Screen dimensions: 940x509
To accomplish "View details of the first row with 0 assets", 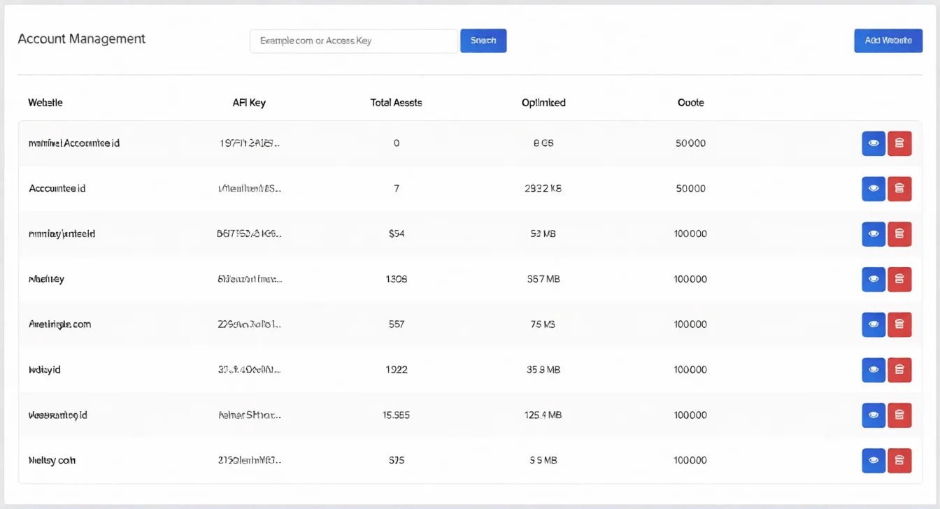I will pos(873,143).
